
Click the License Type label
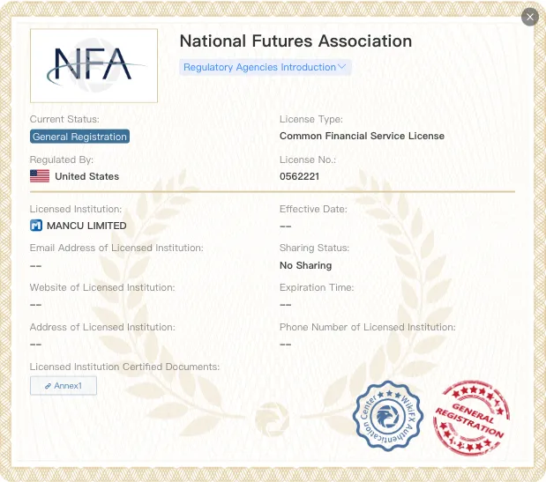(311, 119)
